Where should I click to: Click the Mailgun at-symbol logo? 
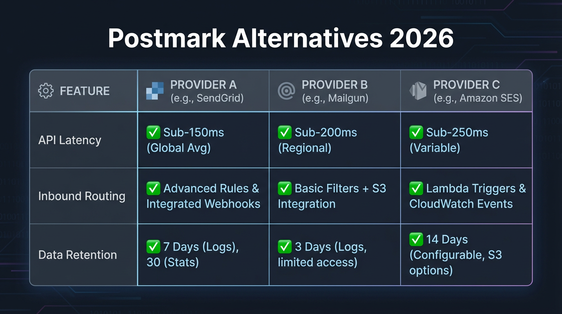point(286,91)
